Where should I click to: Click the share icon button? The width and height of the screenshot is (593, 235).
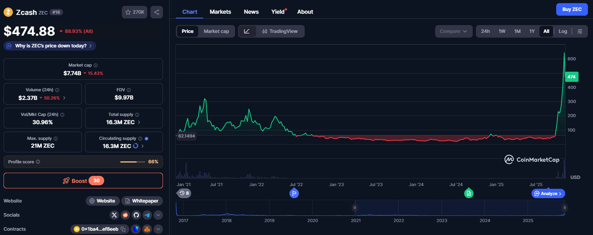[157, 12]
